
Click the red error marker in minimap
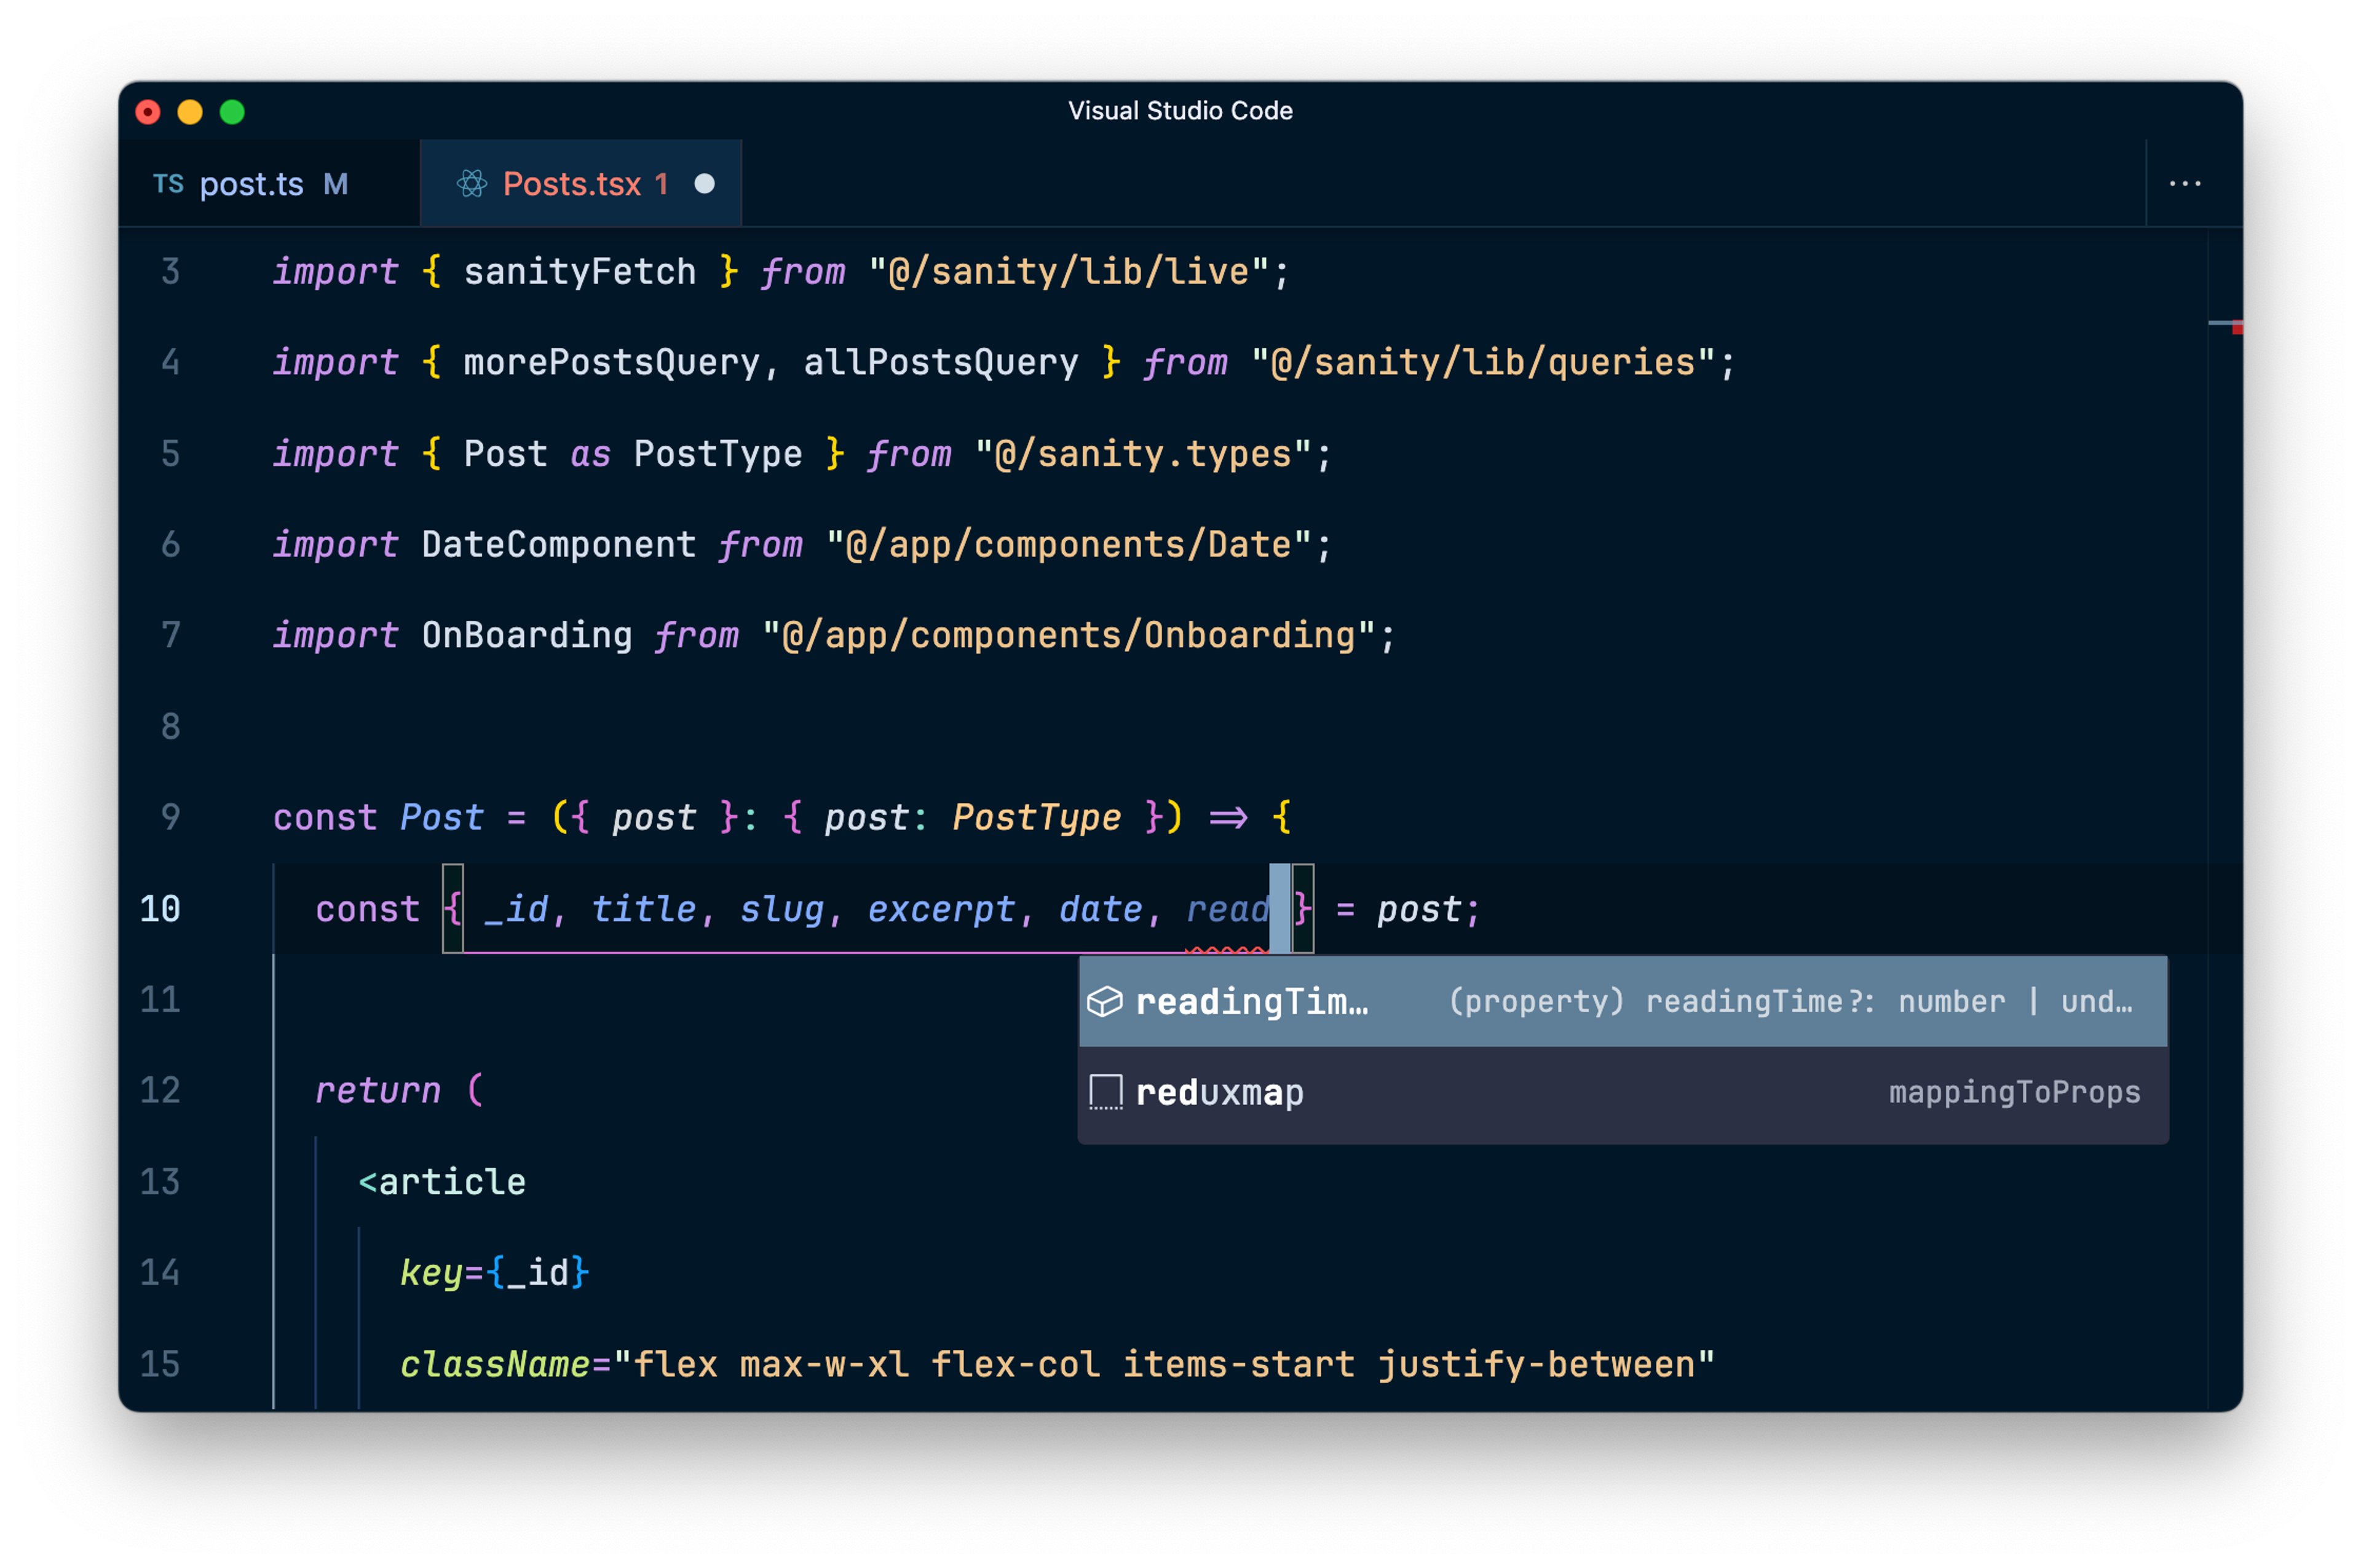2237,327
